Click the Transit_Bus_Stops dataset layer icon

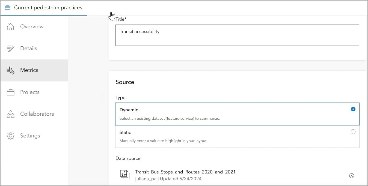(125, 175)
